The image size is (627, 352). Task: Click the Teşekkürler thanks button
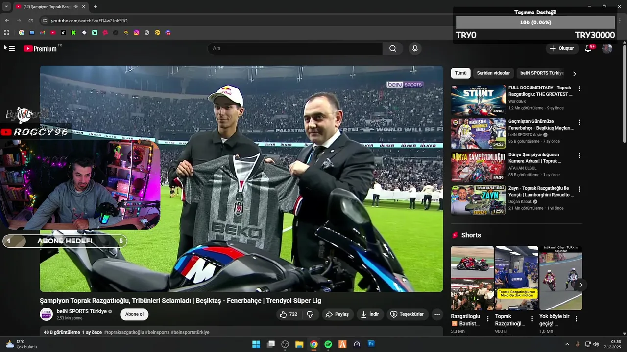407,314
